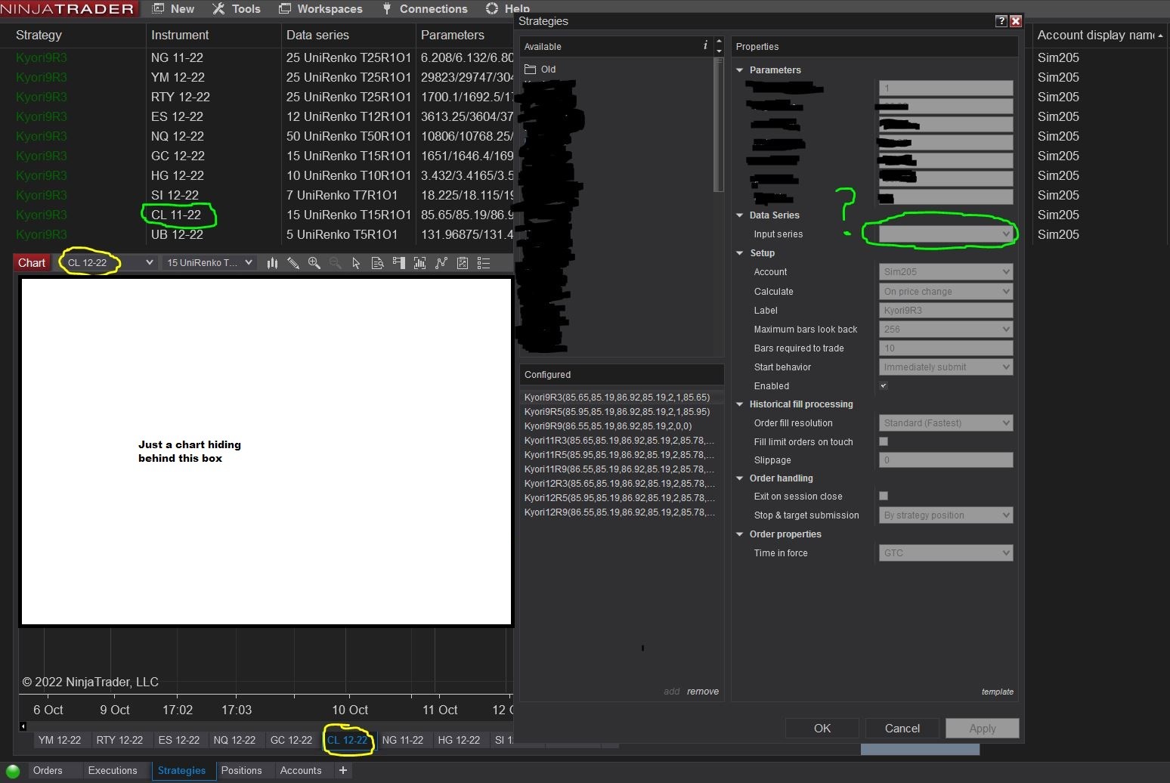Select the chart drawing tools pencil icon
The width and height of the screenshot is (1170, 783).
coord(293,263)
